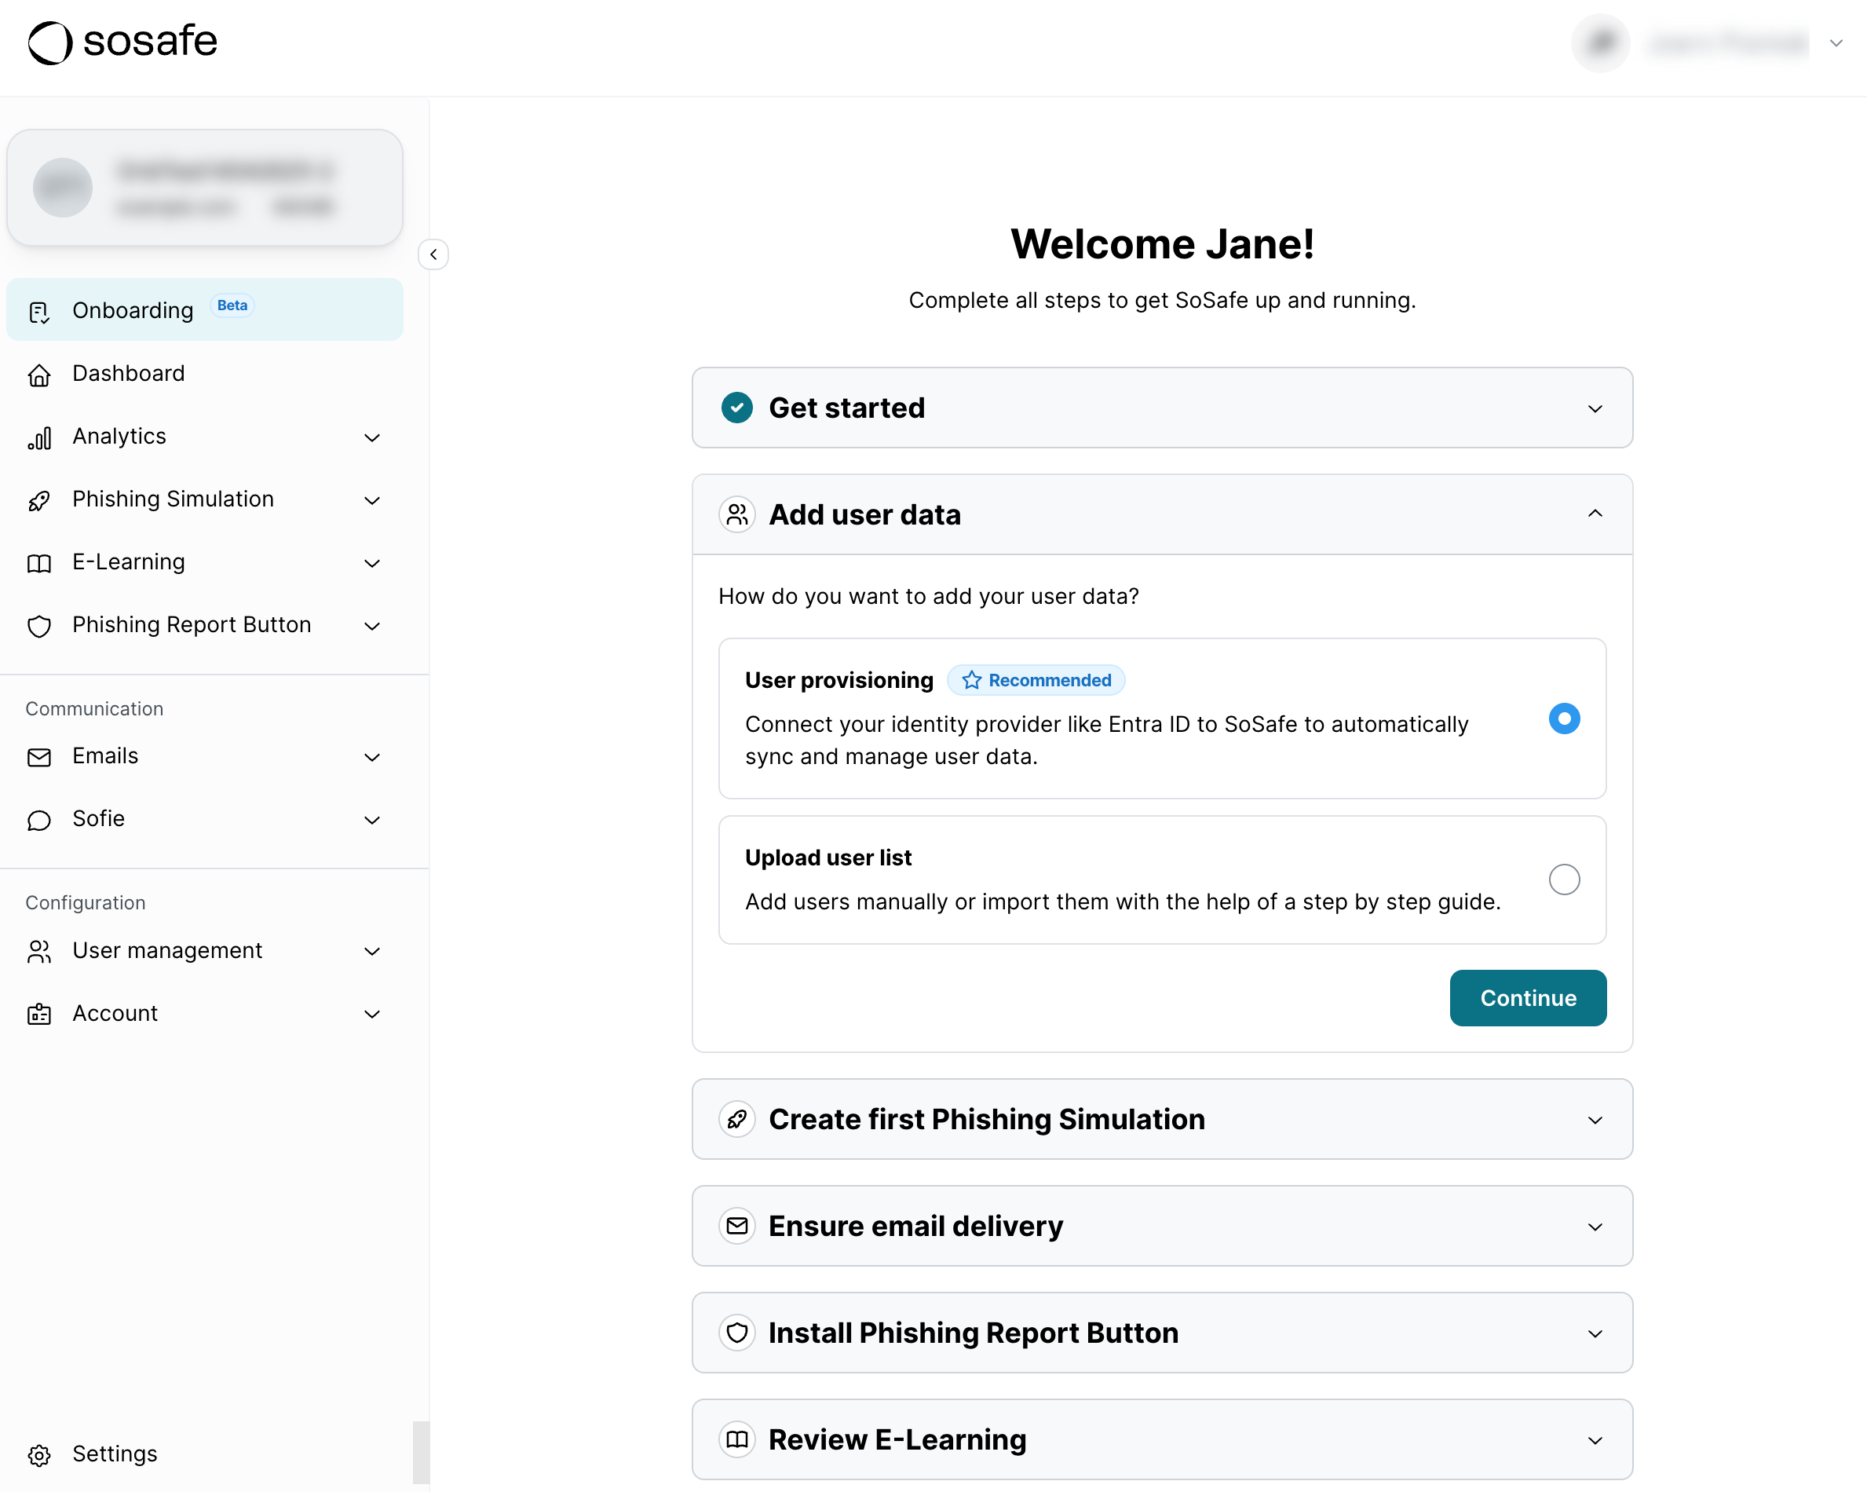Screen dimensions: 1867x1492
Task: Click the shield icon beside Install Phishing Report Button
Action: pyautogui.click(x=737, y=1333)
